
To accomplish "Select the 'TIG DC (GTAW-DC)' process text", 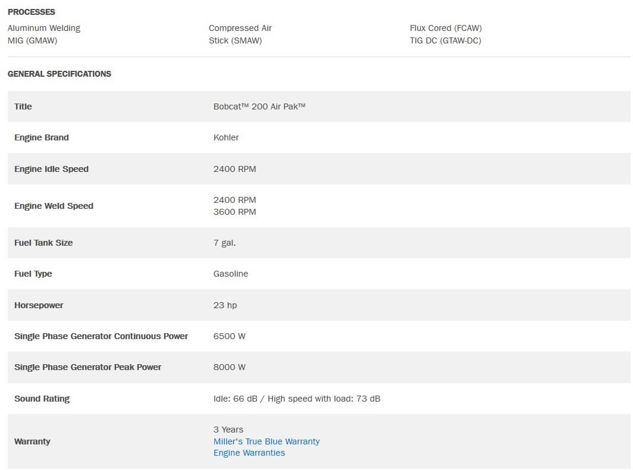I will (445, 40).
